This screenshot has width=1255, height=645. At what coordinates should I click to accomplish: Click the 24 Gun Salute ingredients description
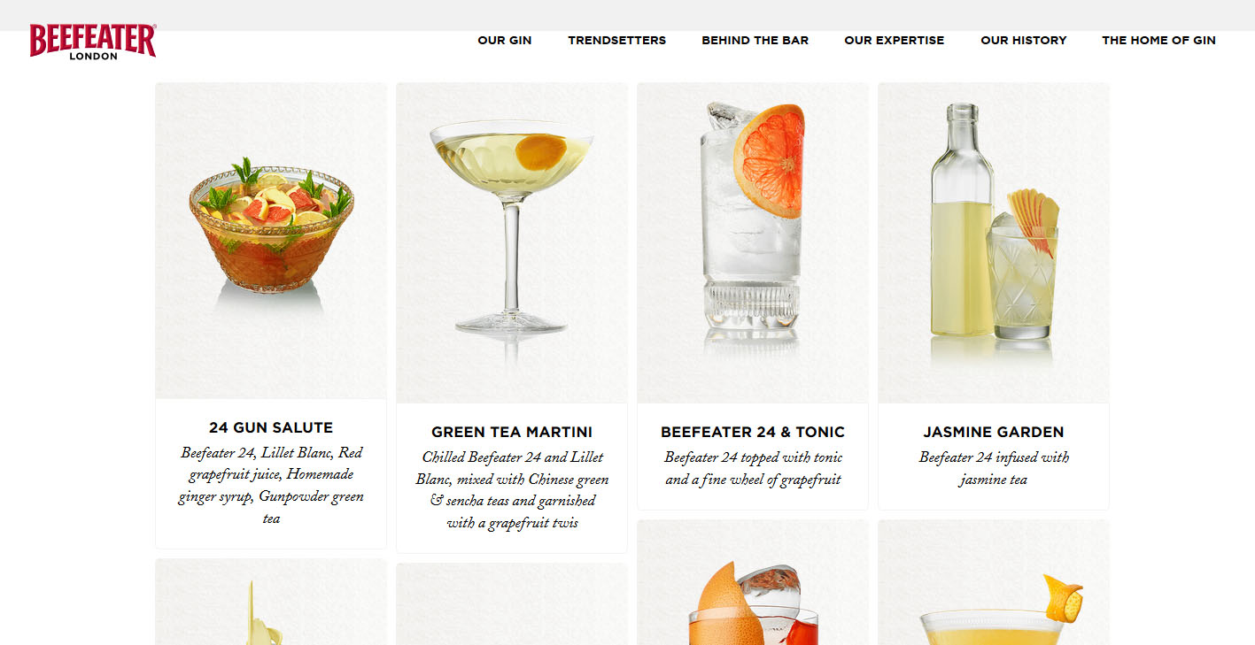[x=271, y=486]
